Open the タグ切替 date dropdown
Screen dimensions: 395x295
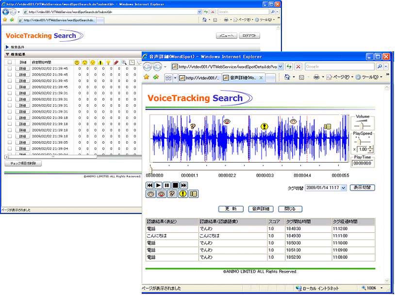pos(344,188)
